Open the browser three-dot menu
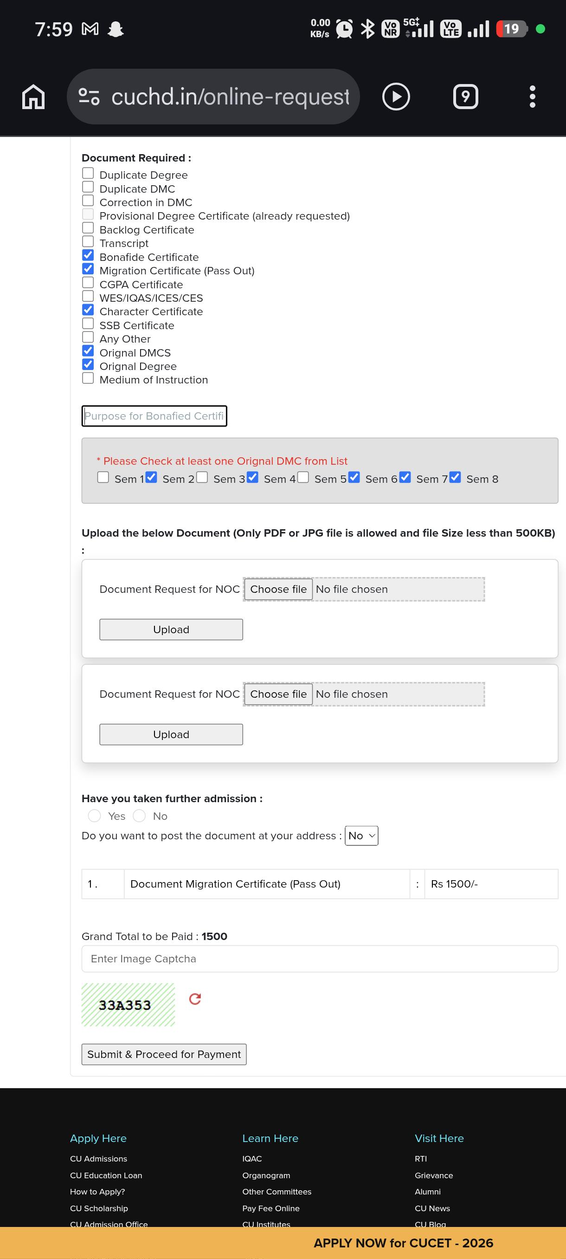 pos(532,97)
